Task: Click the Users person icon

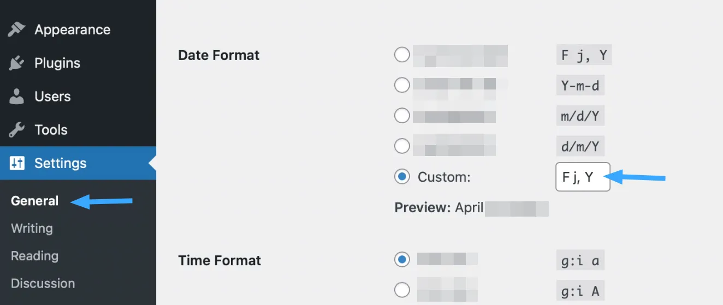Action: click(17, 97)
